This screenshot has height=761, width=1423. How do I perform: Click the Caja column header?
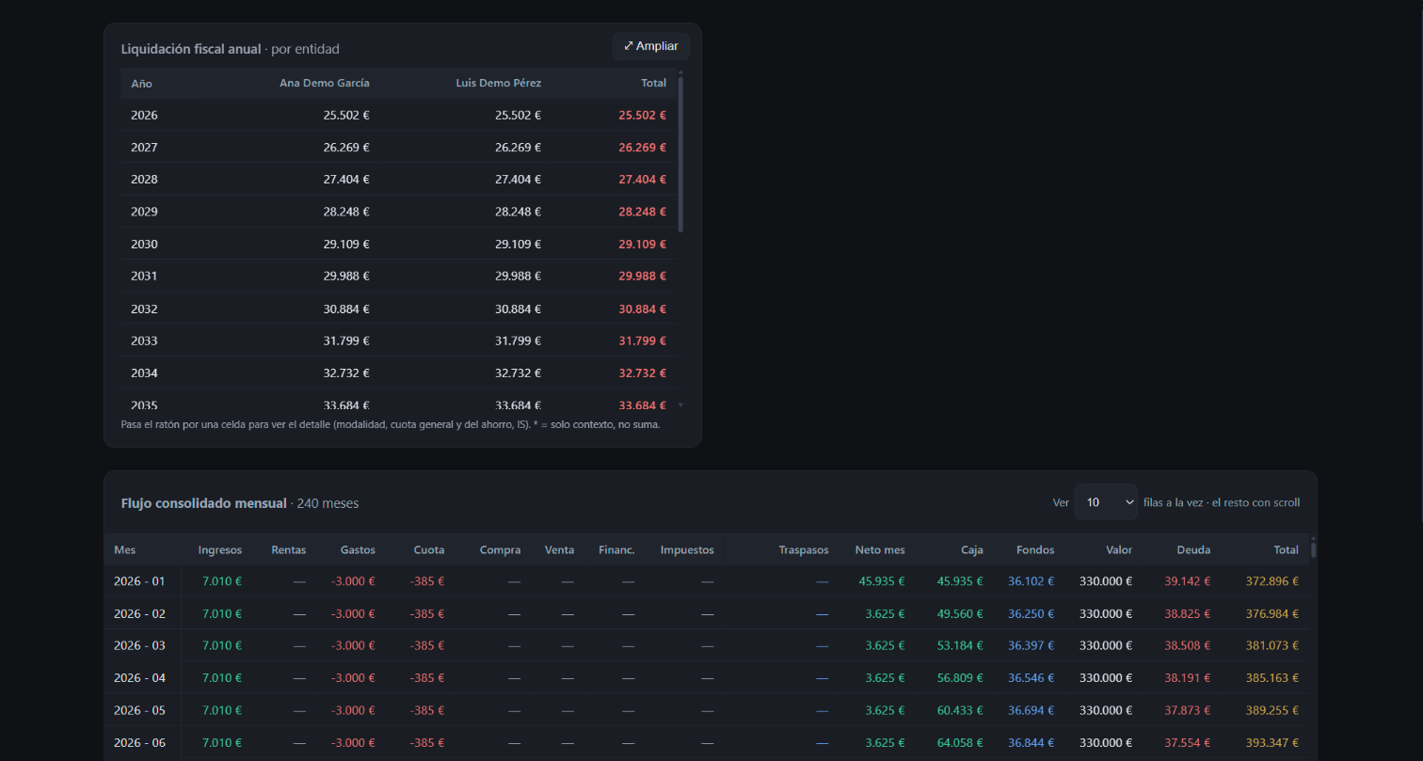[x=972, y=549]
